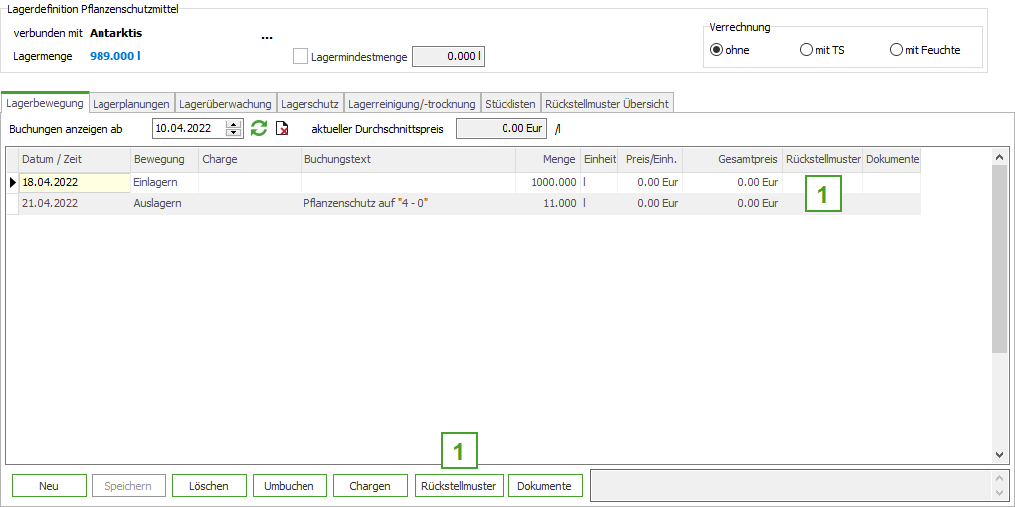Switch to the Lagerplanungen tab
This screenshot has width=1015, height=507.
coord(131,103)
